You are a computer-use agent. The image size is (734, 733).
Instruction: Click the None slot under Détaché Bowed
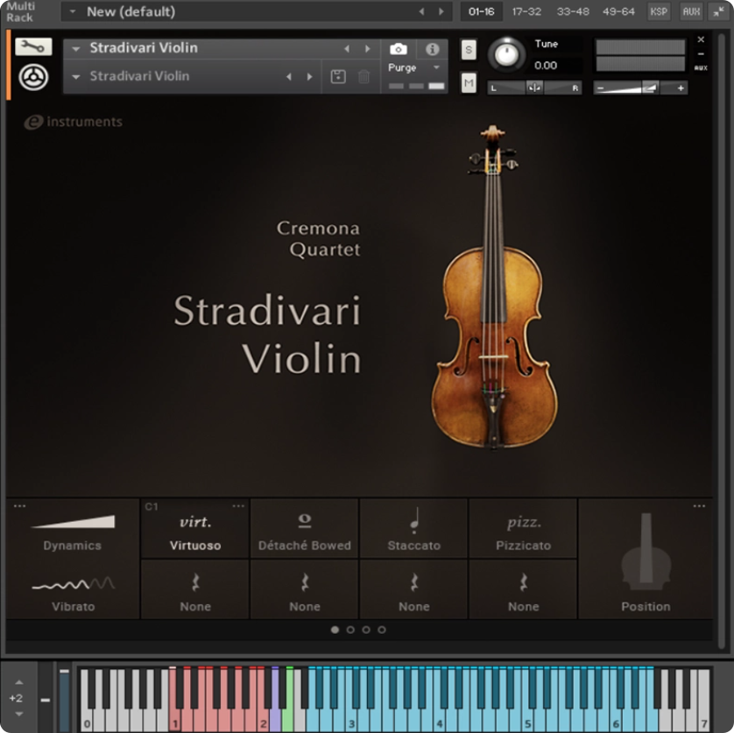[304, 589]
